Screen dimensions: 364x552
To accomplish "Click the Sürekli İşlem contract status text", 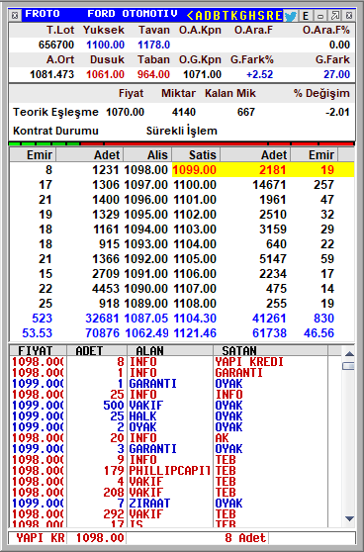I will pyautogui.click(x=182, y=131).
